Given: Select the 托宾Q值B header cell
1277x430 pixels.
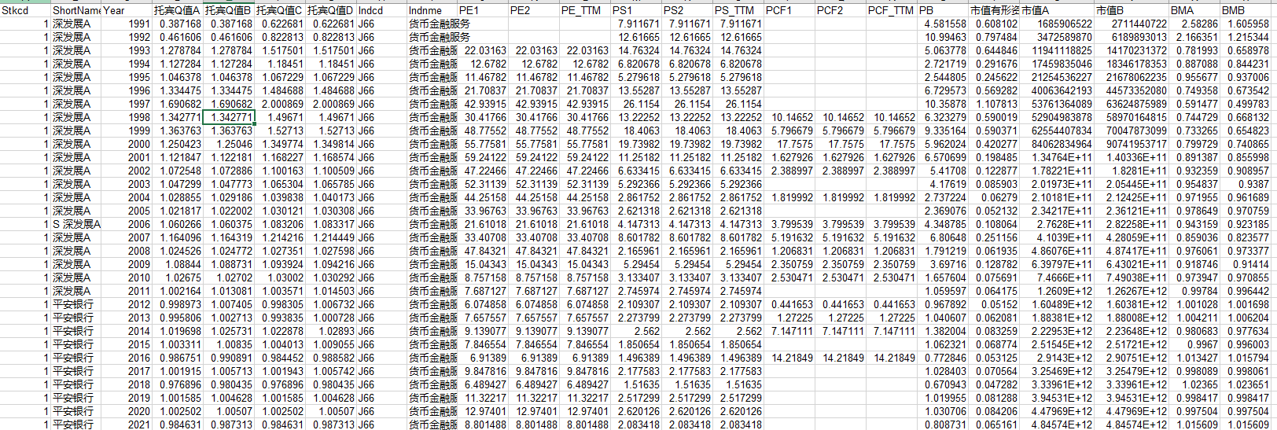Looking at the screenshot, I should pos(229,10).
